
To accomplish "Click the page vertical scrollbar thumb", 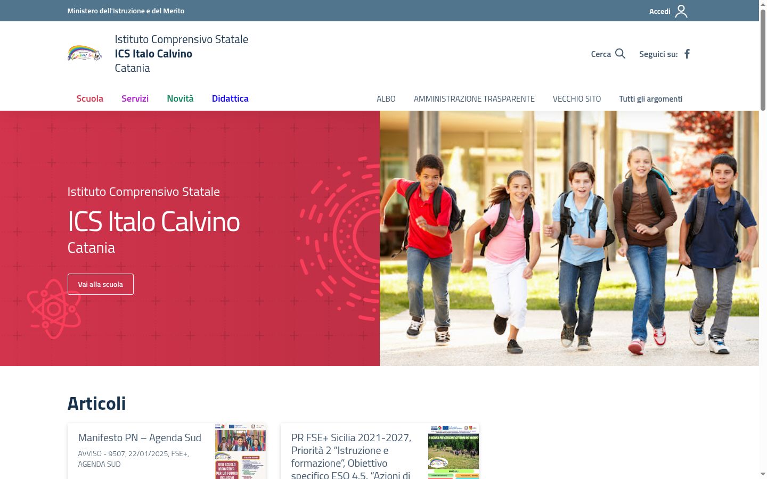I will 763,60.
